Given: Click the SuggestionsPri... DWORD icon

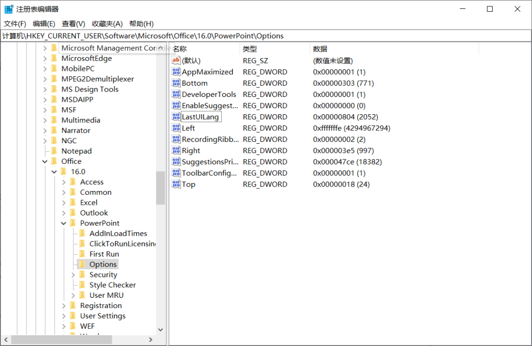Looking at the screenshot, I should (176, 161).
